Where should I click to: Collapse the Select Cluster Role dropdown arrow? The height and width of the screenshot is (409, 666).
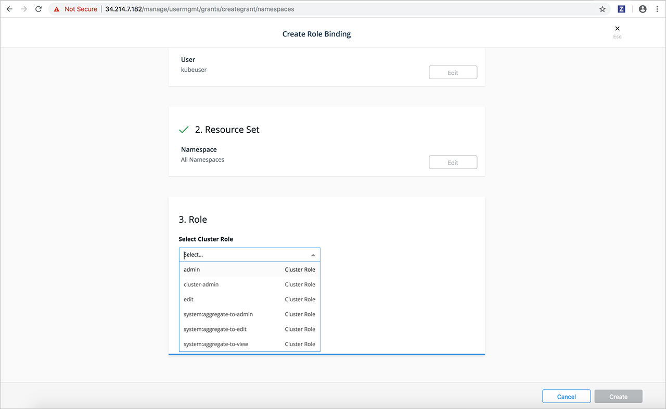pyautogui.click(x=313, y=255)
